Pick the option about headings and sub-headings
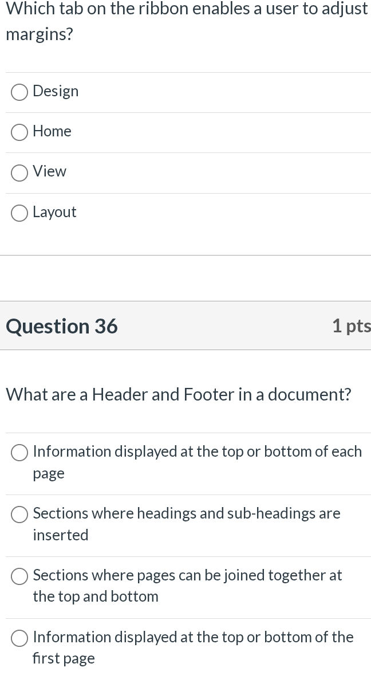The height and width of the screenshot is (687, 371). [19, 515]
